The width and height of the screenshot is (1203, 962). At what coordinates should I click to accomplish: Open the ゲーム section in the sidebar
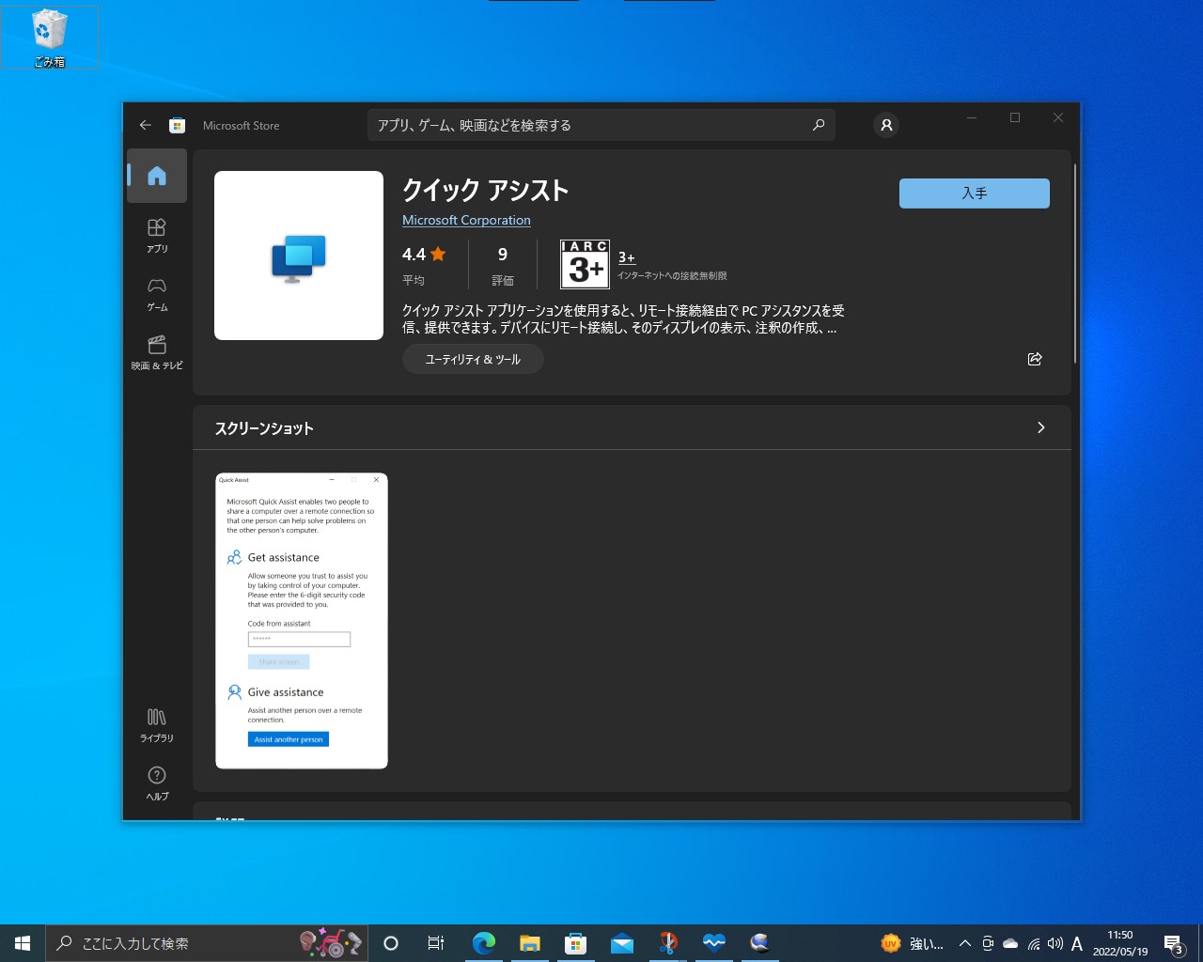click(x=156, y=293)
